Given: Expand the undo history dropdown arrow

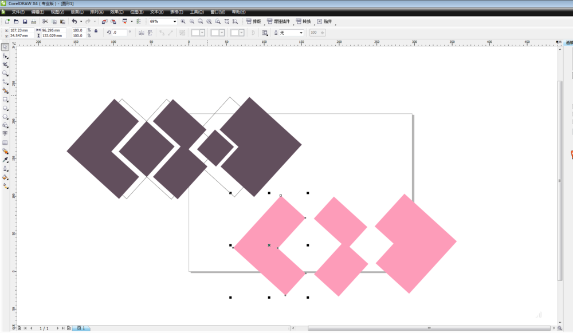Looking at the screenshot, I should (80, 22).
